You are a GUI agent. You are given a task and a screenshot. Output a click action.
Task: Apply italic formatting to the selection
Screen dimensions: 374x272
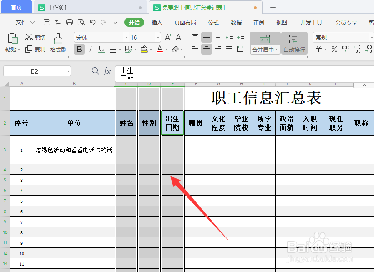[x=91, y=49]
